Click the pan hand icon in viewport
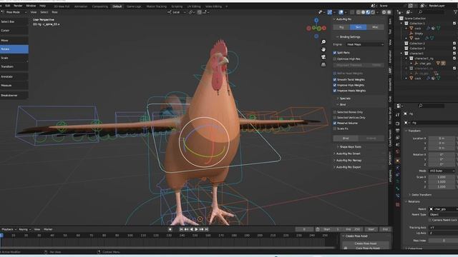This screenshot has height=257, width=458. pos(323,49)
